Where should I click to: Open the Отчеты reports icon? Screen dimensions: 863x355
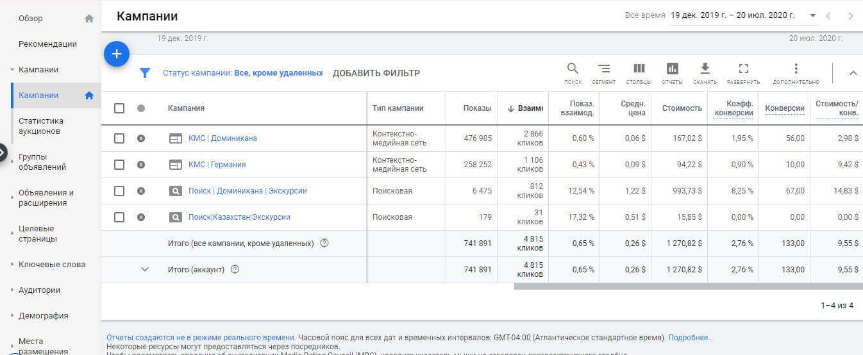click(x=672, y=69)
